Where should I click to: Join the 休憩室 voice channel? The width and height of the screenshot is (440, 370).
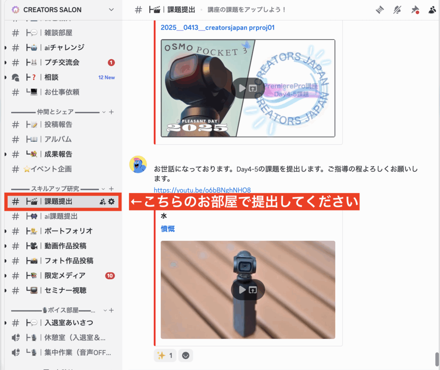63,337
